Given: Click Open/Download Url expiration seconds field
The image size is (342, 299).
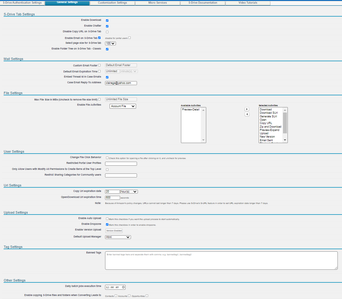Looking at the screenshot, I should [113, 198].
